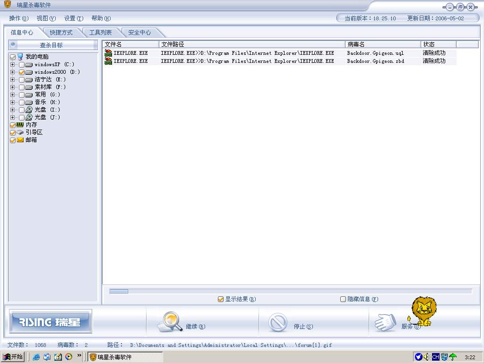Screen dimensions: 484x363
Task: Click the 病毒名 column header
Action: [383, 44]
